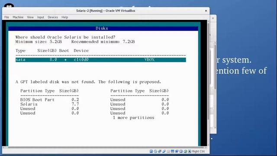Image resolution: width=277 pixels, height=156 pixels.
Task: Click the keyboard capture arrow icon
Action: [190, 151]
